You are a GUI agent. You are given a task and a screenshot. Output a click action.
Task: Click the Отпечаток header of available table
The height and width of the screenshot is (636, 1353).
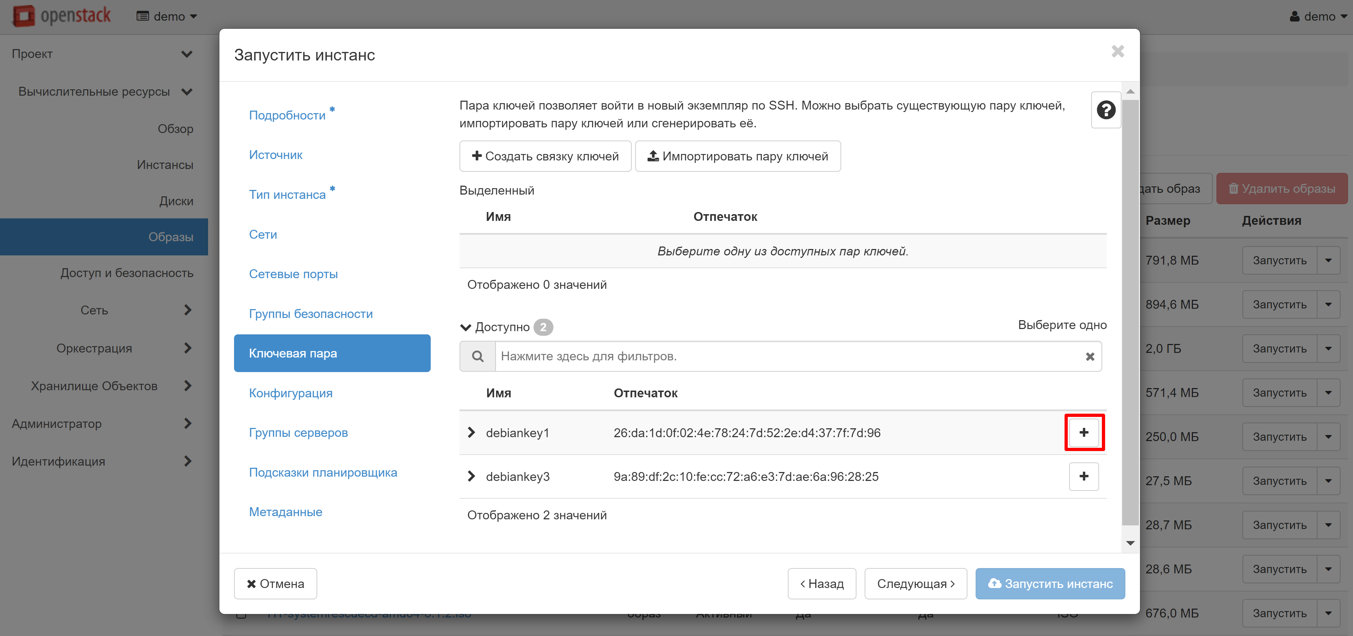point(646,393)
